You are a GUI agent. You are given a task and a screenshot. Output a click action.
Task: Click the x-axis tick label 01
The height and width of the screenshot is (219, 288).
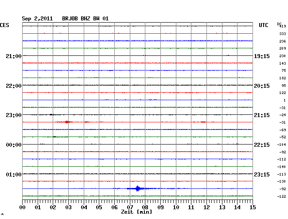pyautogui.click(x=38, y=207)
